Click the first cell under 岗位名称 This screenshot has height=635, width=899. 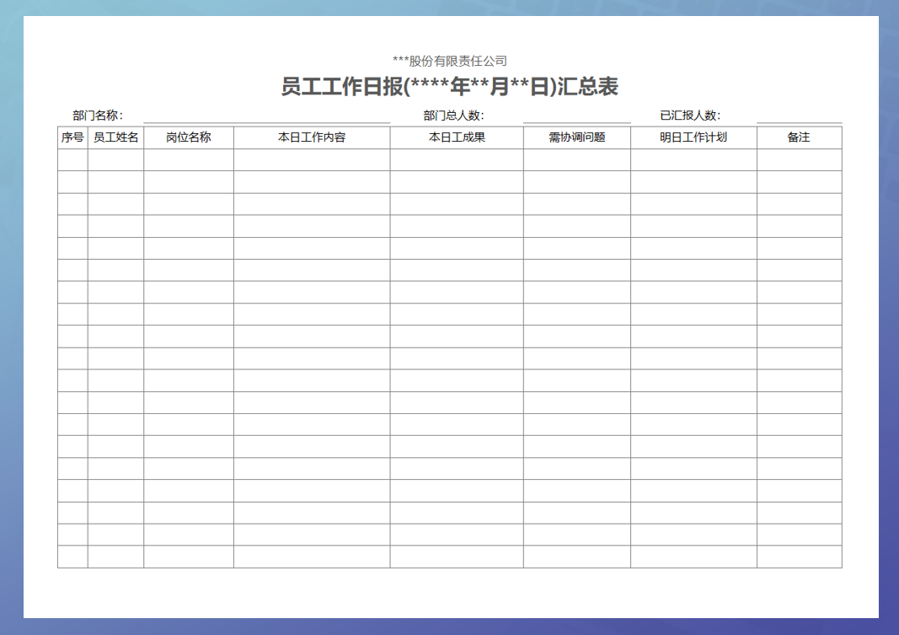pyautogui.click(x=187, y=159)
